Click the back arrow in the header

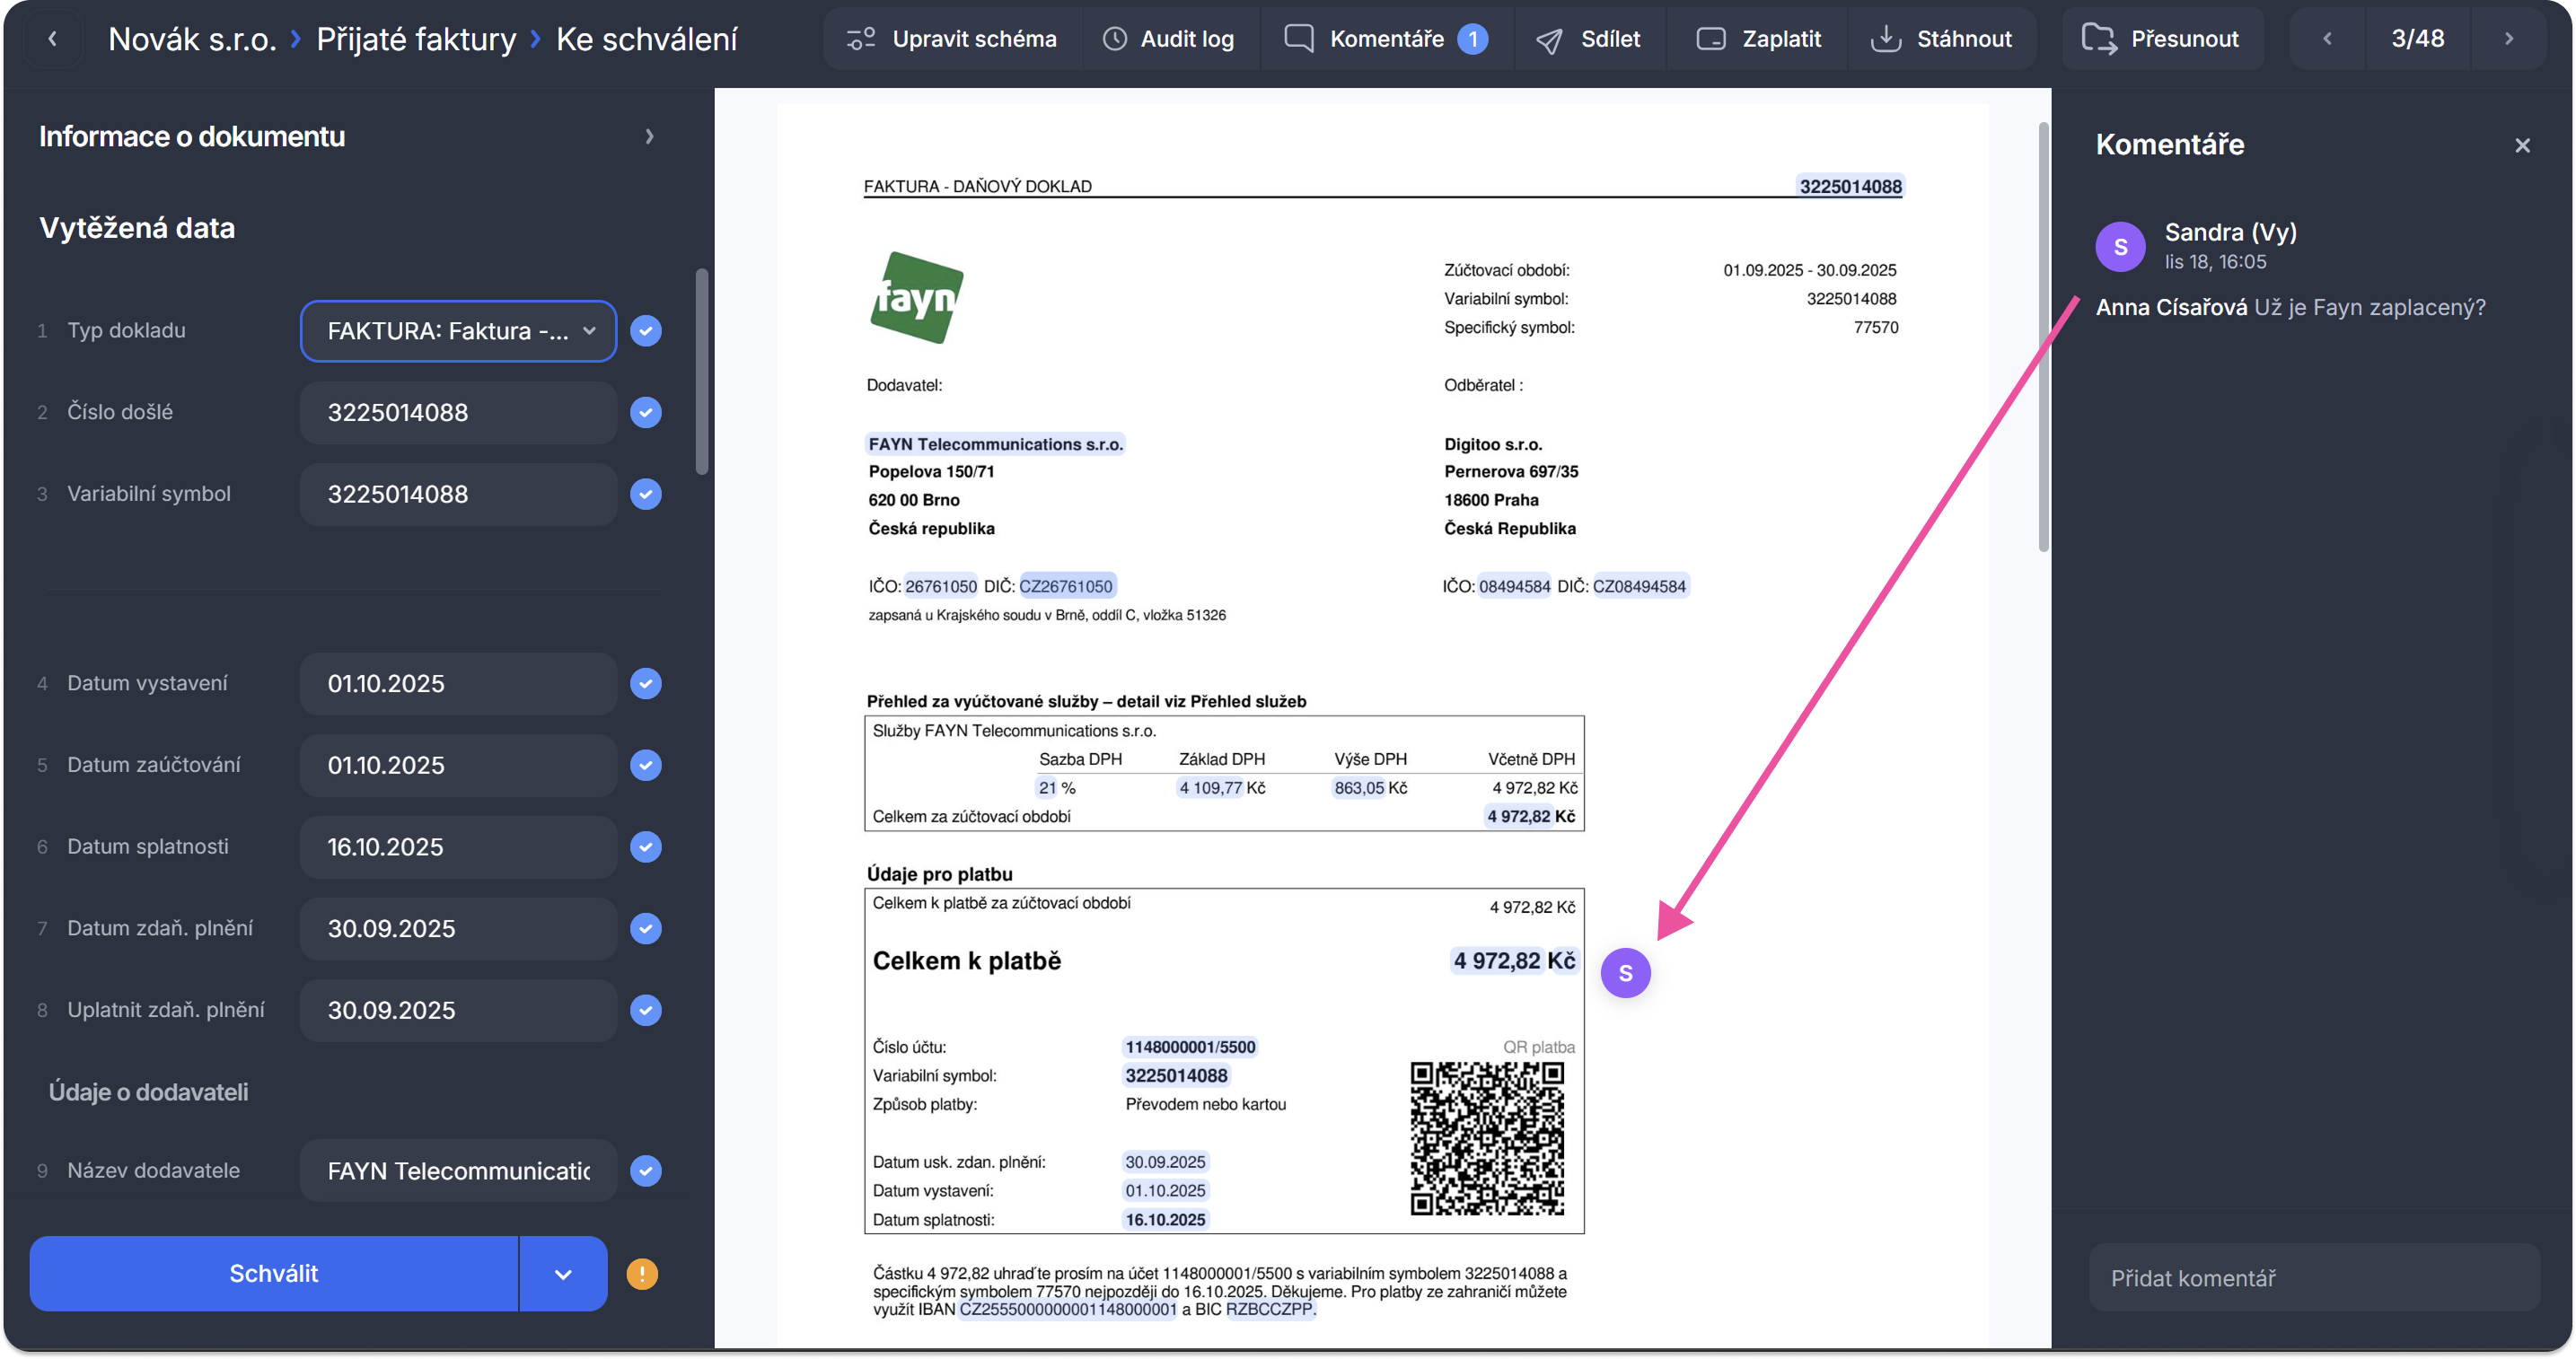pyautogui.click(x=52, y=39)
